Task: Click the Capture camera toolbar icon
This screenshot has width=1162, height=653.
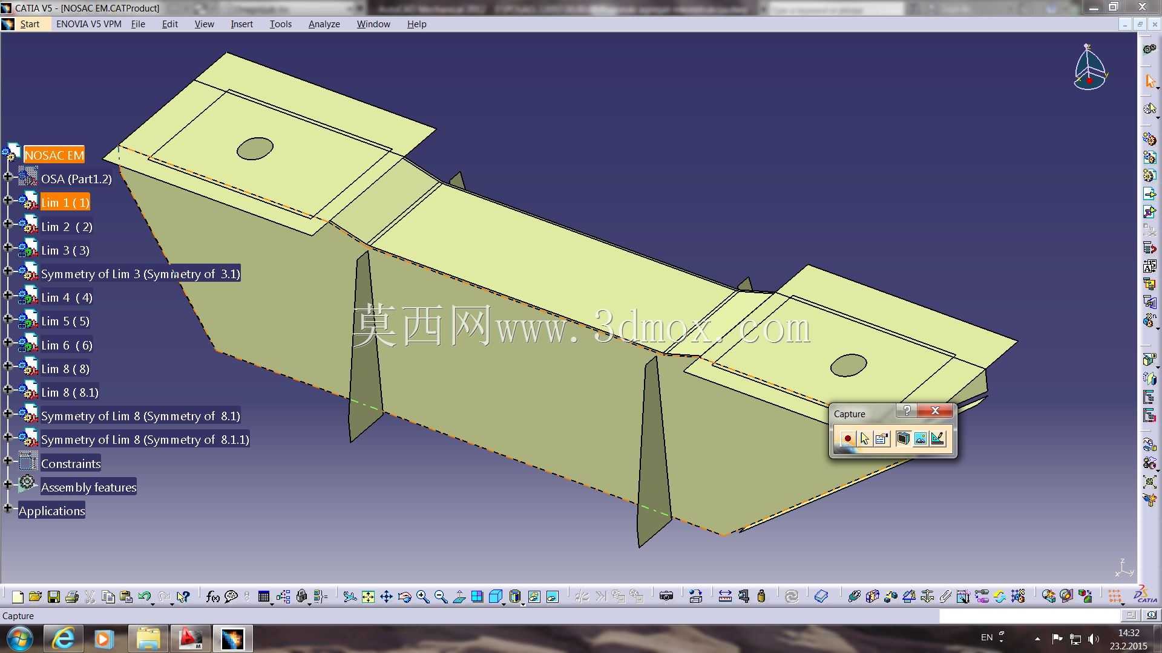Action: [x=666, y=597]
